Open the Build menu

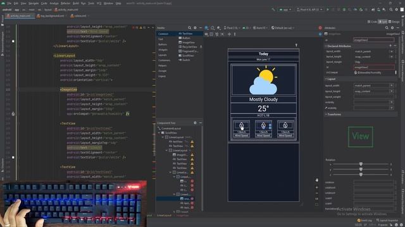(x=76, y=3)
